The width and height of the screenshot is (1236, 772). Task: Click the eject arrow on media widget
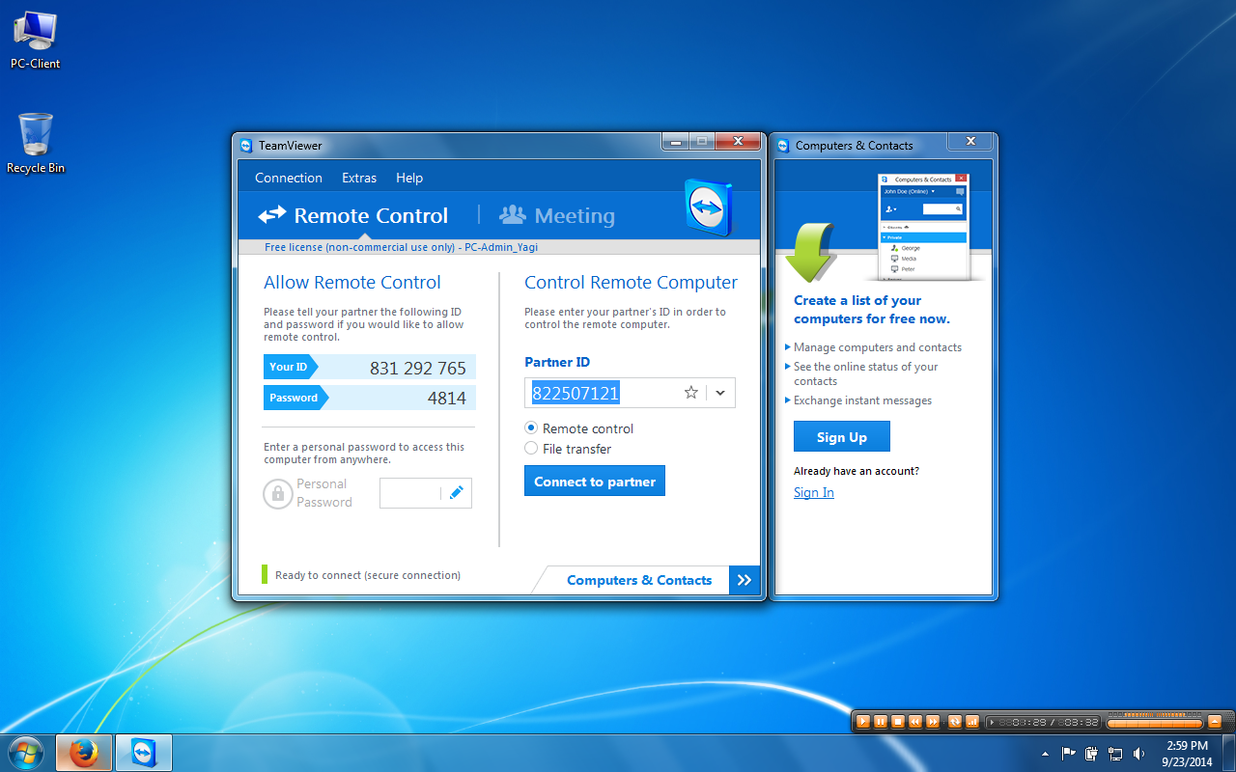(x=1215, y=722)
